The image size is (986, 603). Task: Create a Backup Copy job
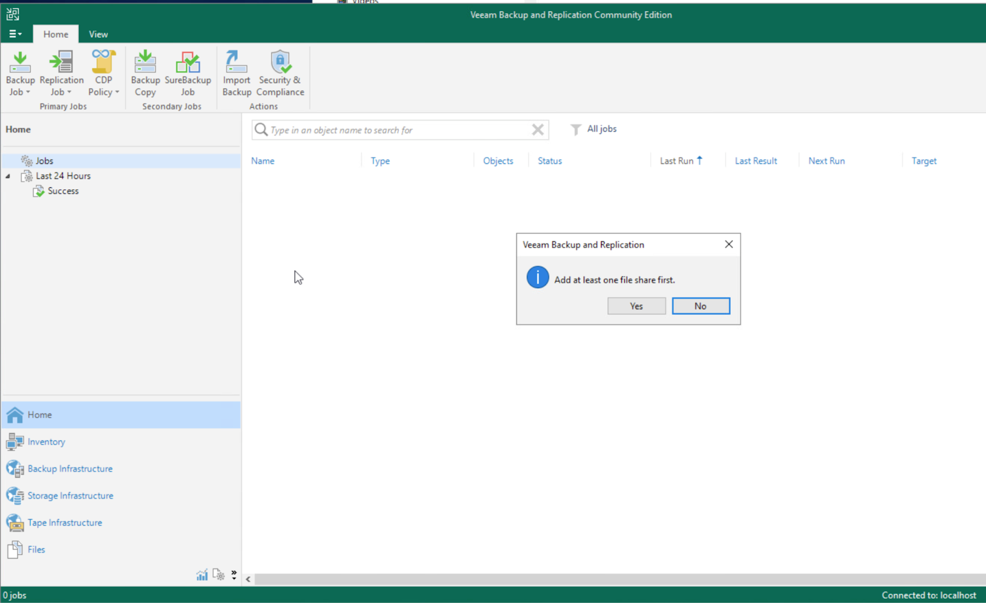(145, 73)
